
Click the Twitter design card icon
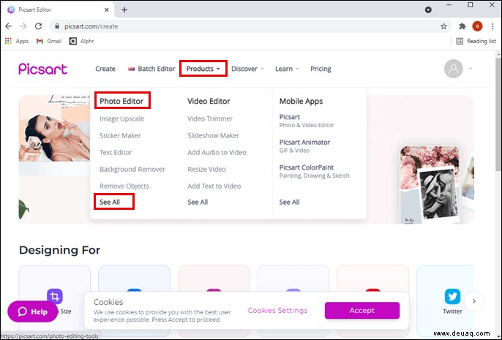click(452, 296)
